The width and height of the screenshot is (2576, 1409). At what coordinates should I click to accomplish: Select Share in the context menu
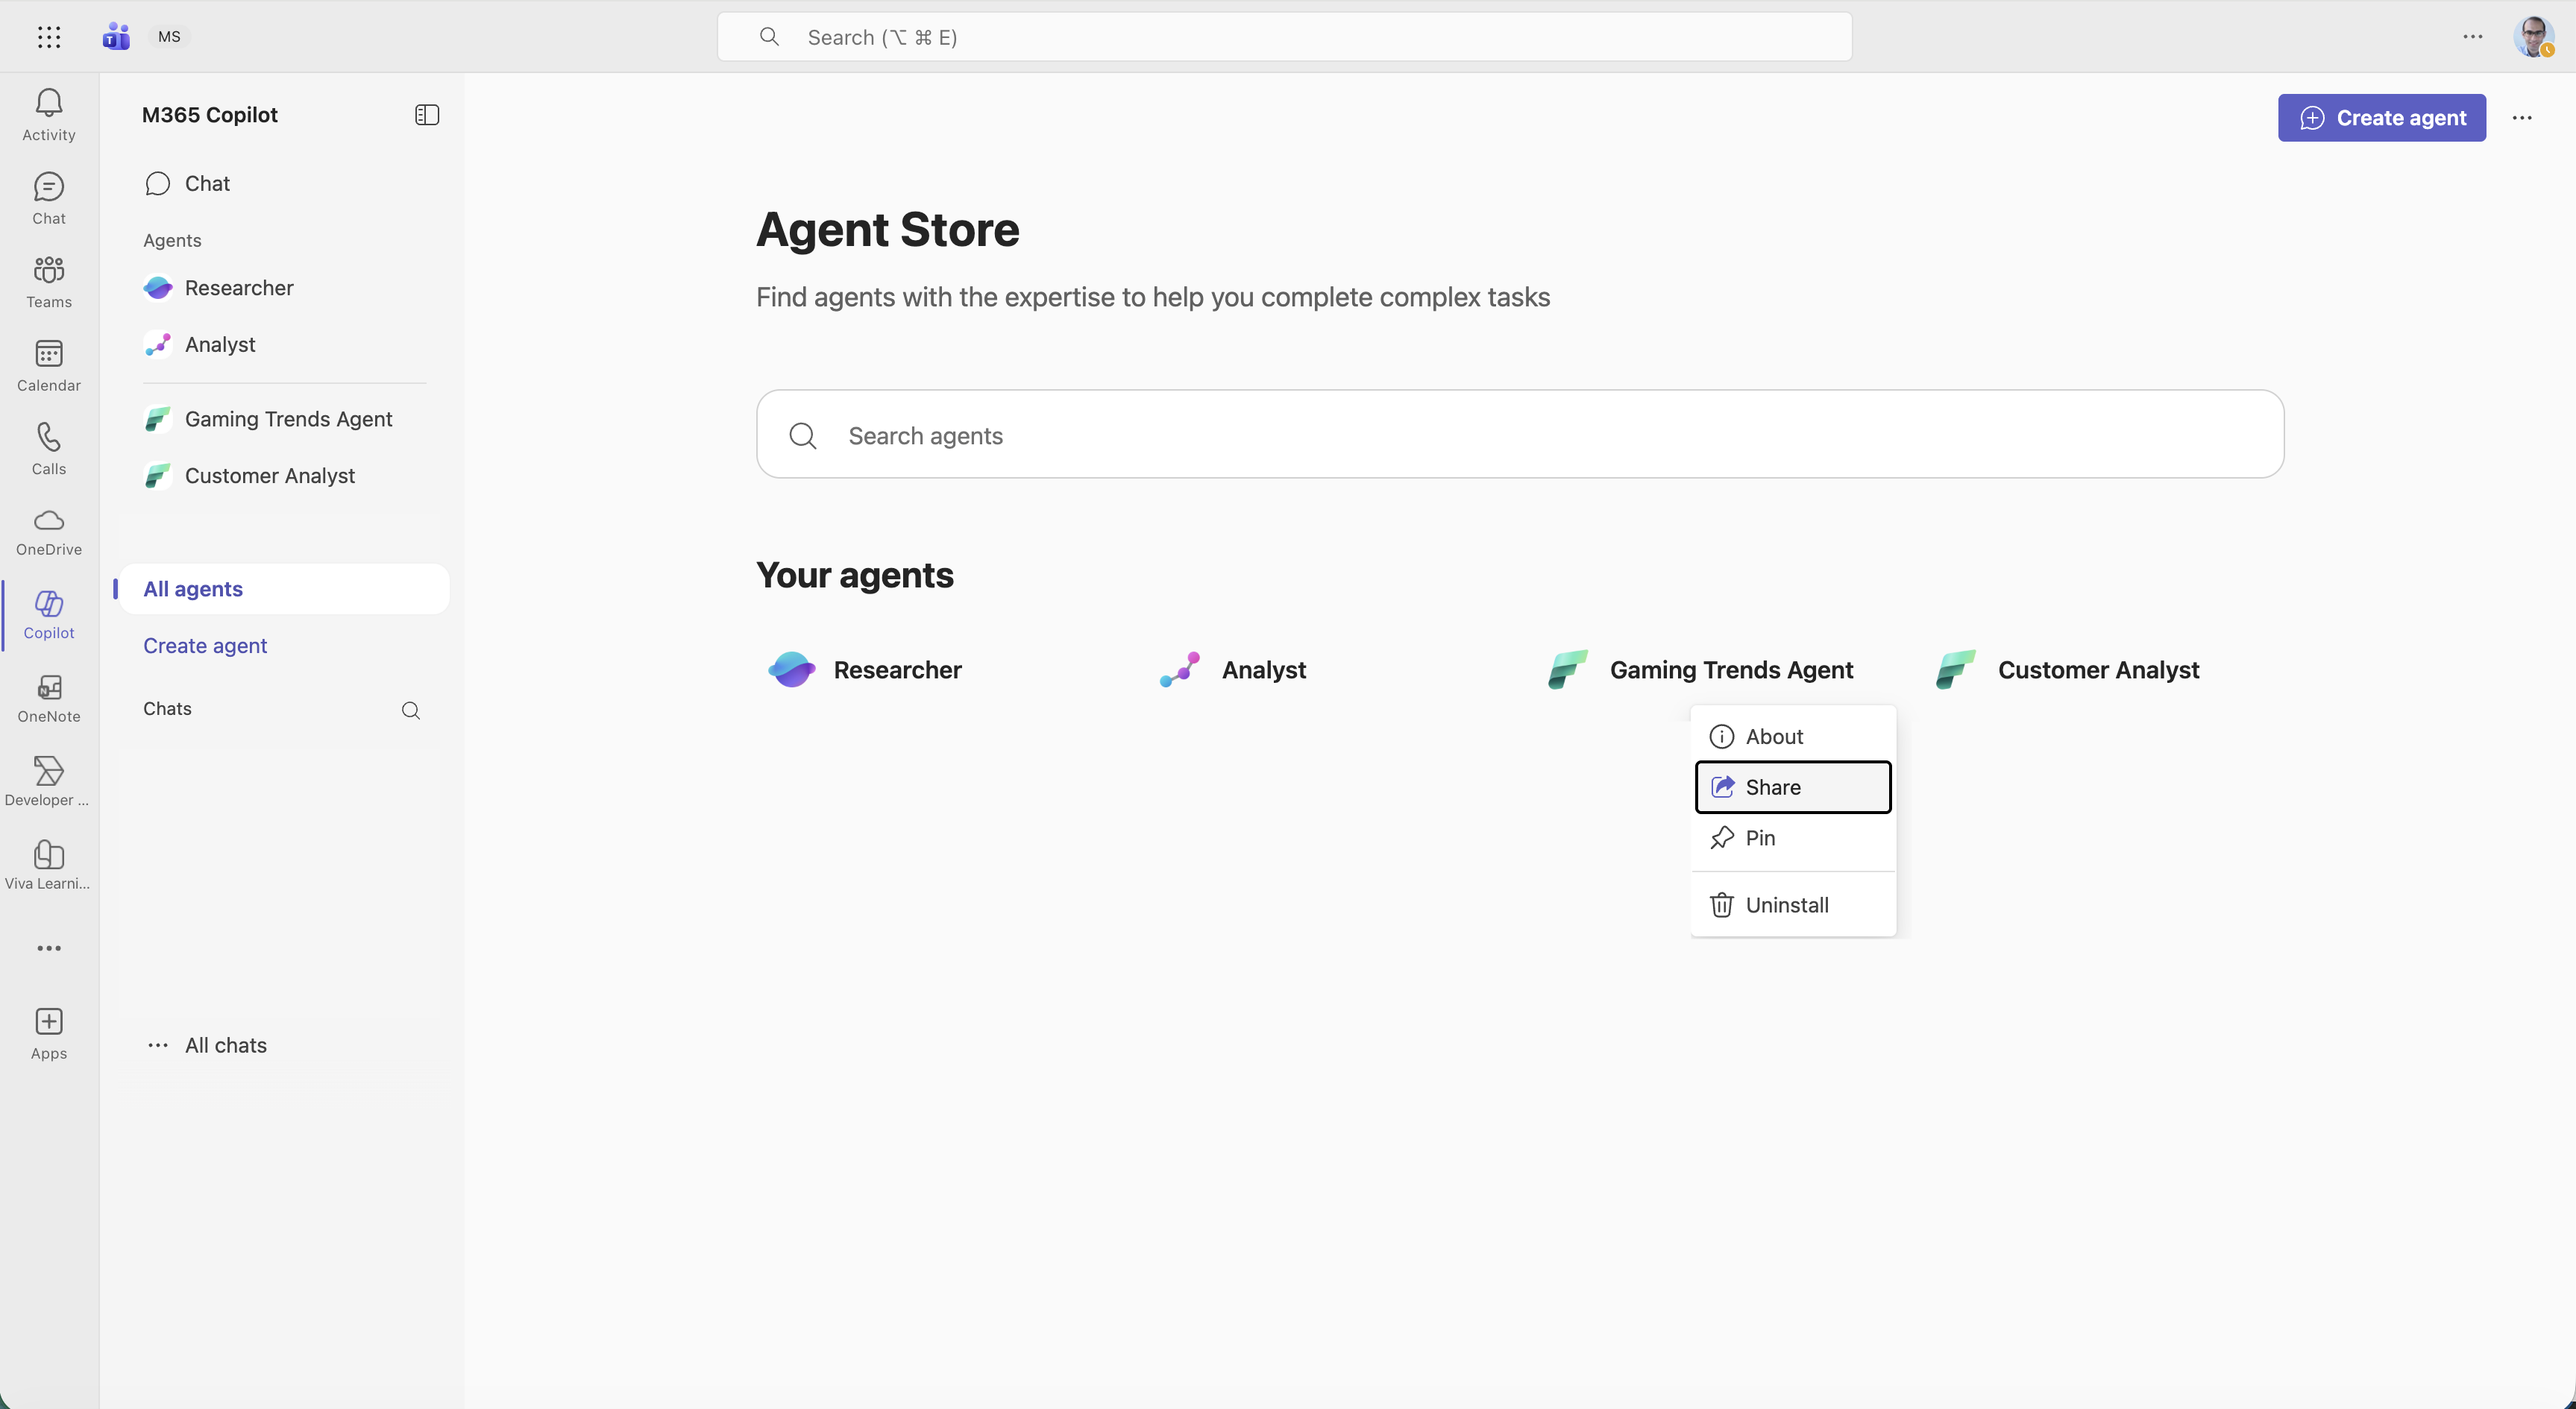1793,787
